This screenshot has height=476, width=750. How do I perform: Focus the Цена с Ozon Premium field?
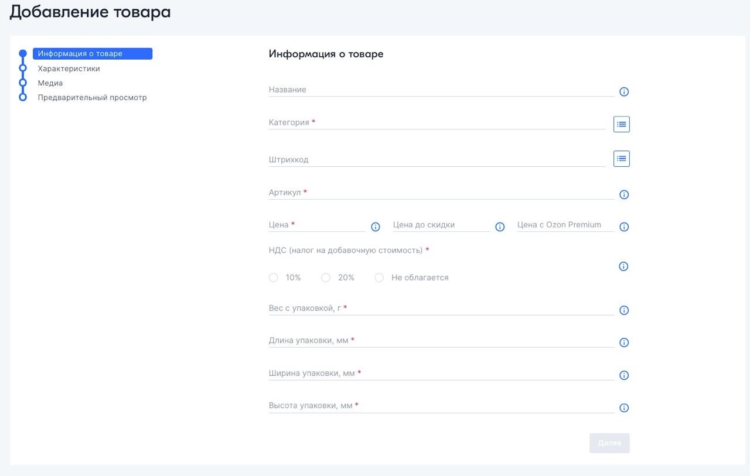click(566, 225)
